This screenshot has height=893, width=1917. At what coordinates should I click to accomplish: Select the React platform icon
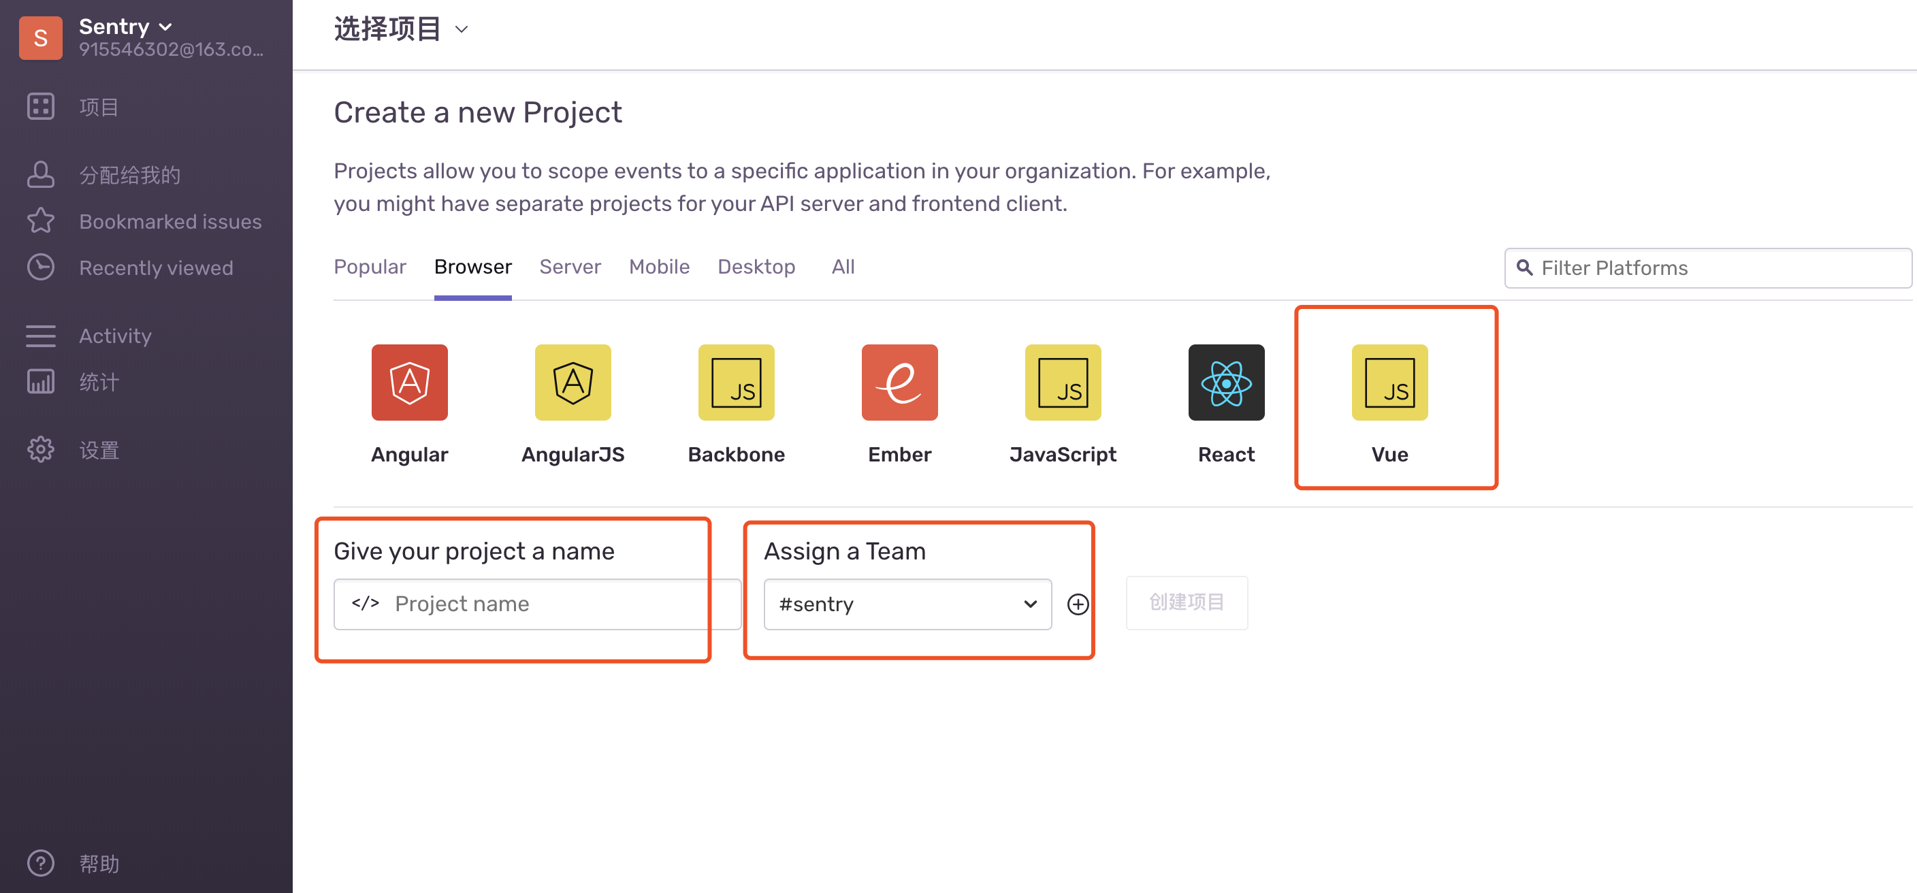1227,383
